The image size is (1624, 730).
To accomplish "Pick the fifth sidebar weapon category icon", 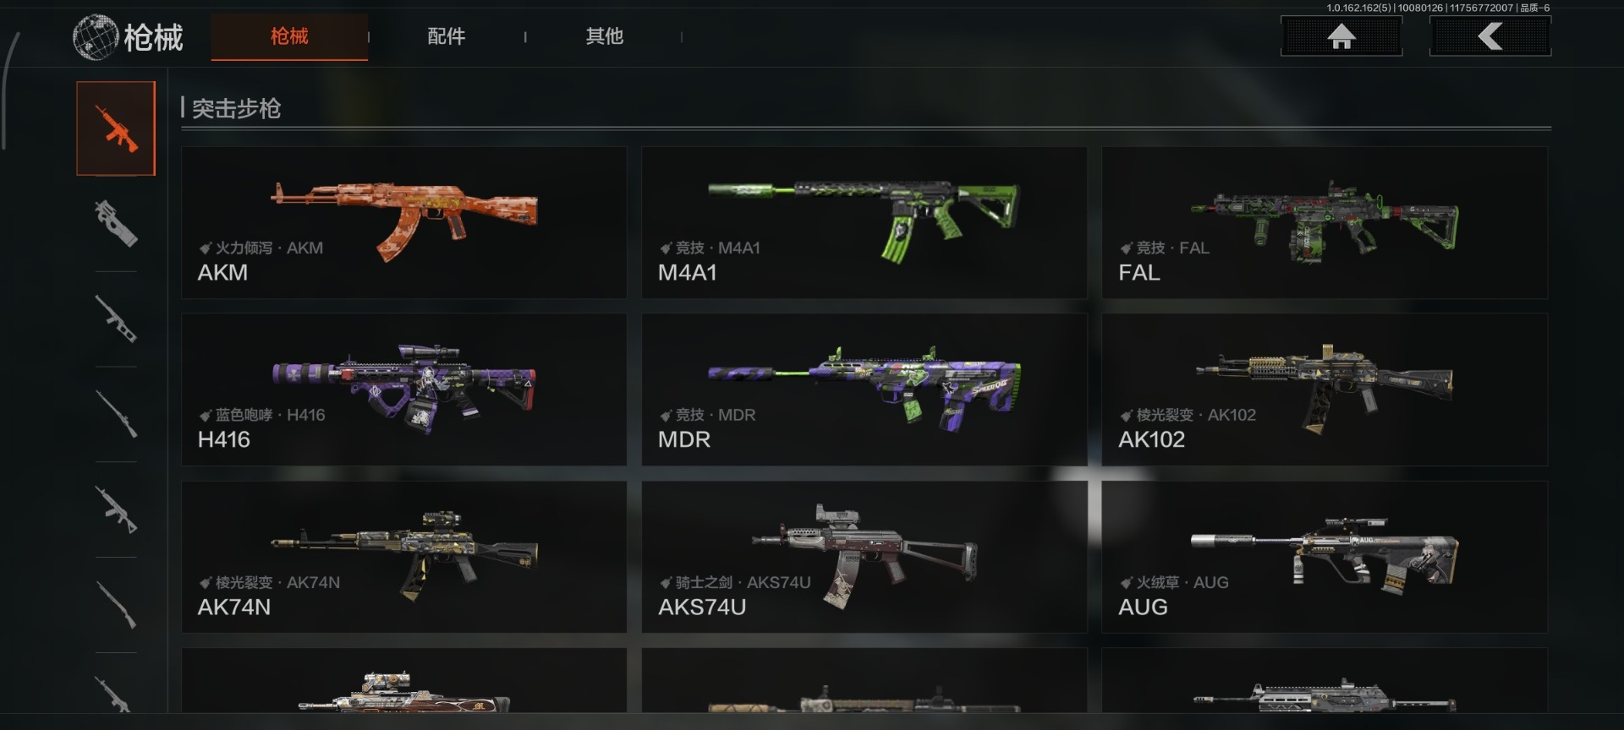I will pyautogui.click(x=116, y=509).
